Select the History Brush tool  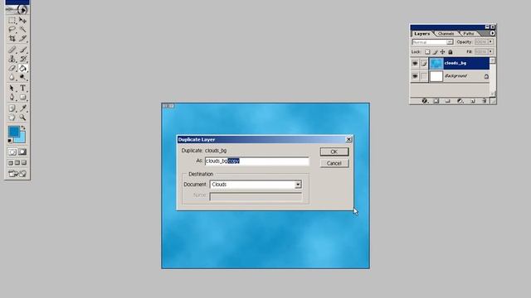pos(22,59)
